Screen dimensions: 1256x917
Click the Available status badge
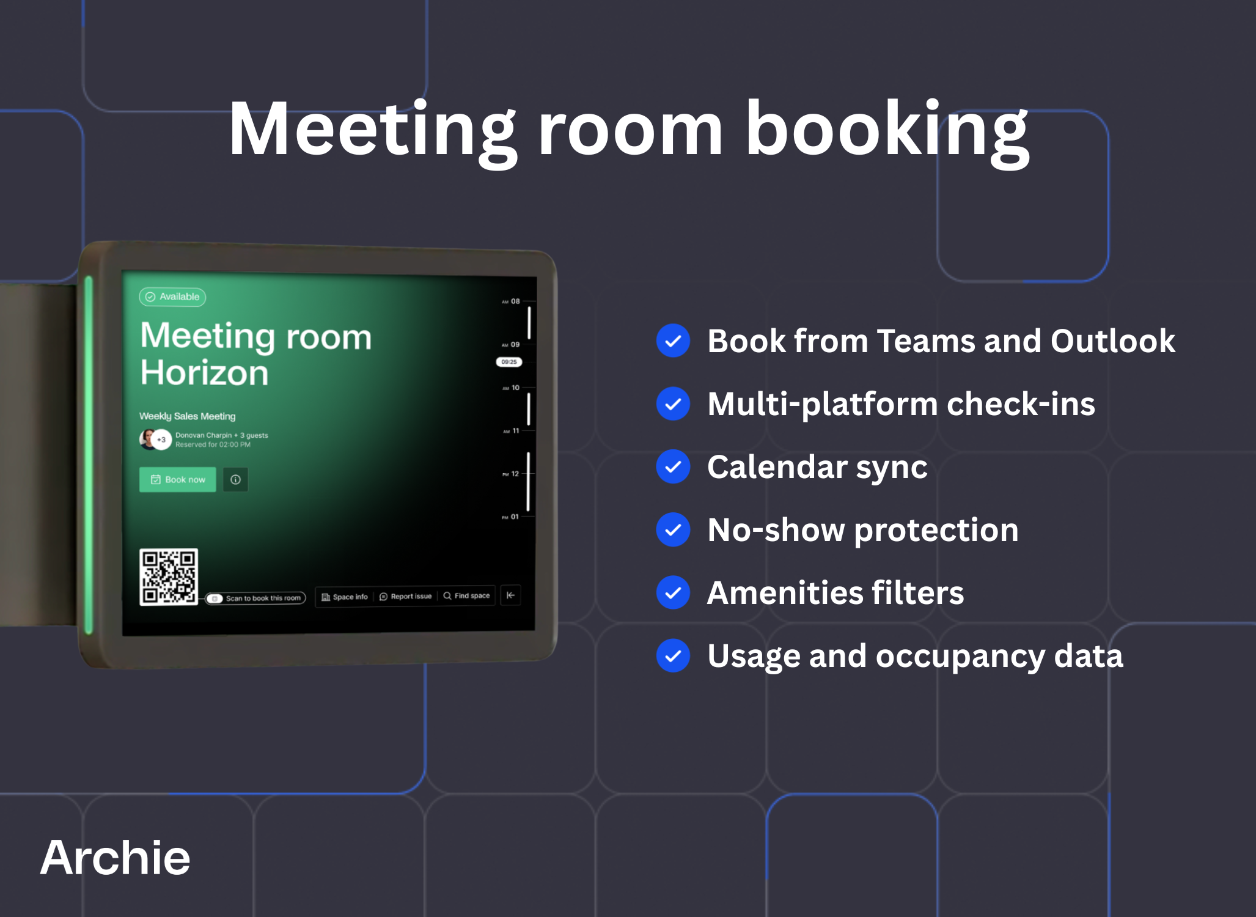coord(172,296)
